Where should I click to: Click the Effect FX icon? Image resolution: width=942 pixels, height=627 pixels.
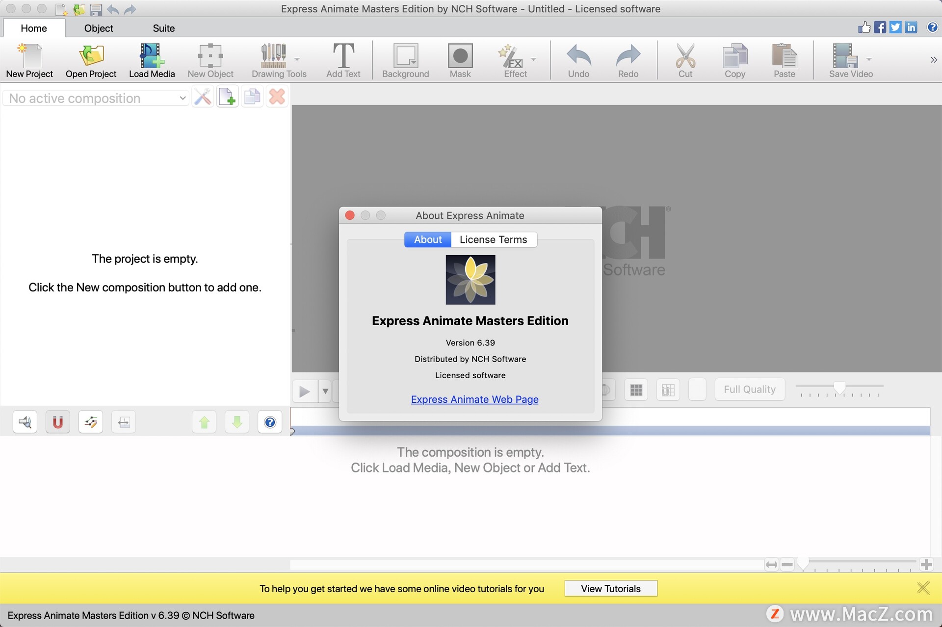tap(510, 55)
